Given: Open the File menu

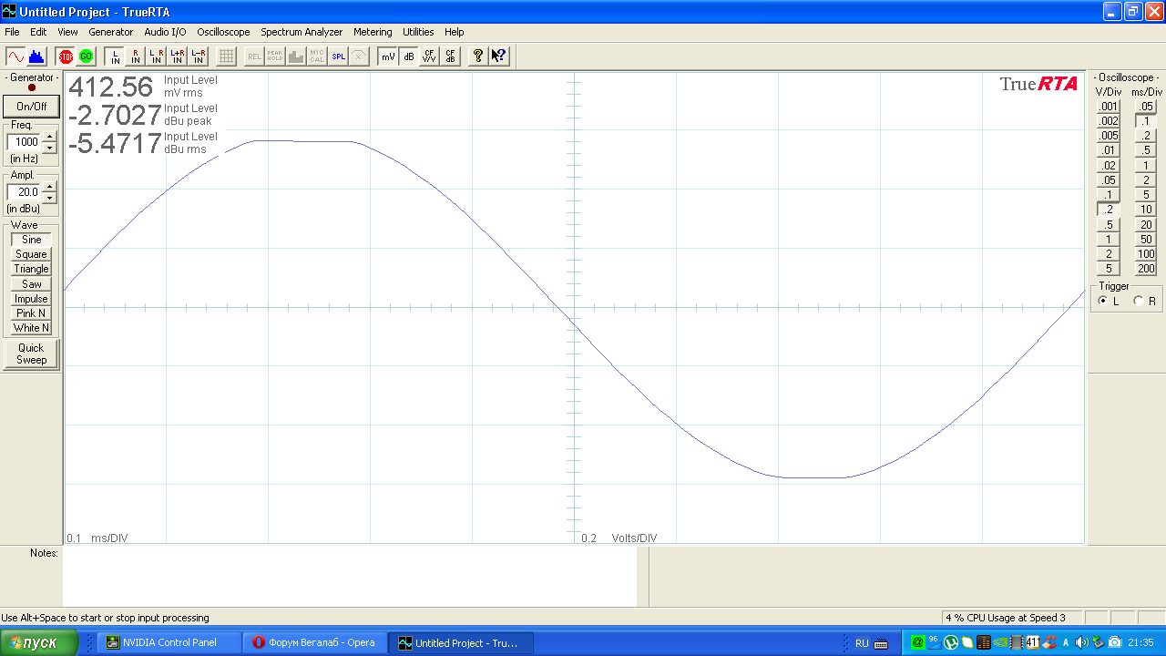Looking at the screenshot, I should (12, 32).
